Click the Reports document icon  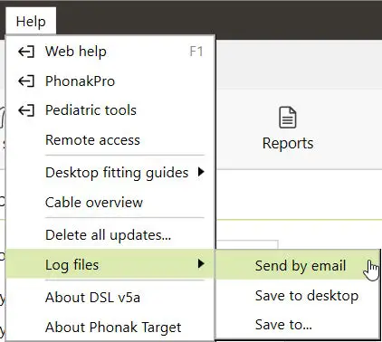point(288,118)
